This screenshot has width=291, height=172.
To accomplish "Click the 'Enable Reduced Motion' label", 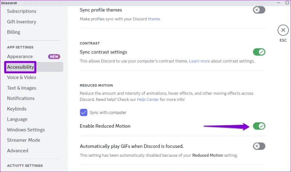I will pos(105,126).
